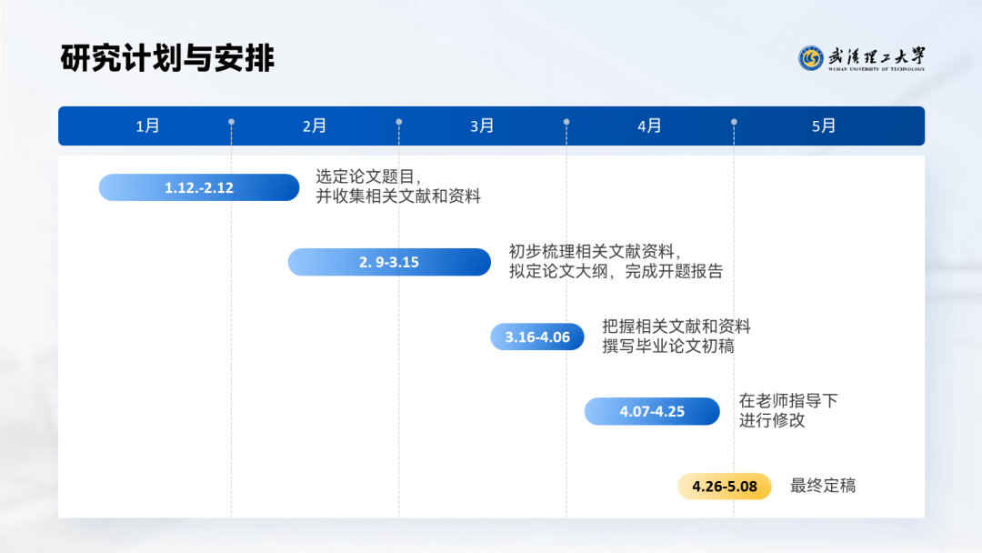Click the 4月 month header
The image size is (982, 553).
[649, 126]
